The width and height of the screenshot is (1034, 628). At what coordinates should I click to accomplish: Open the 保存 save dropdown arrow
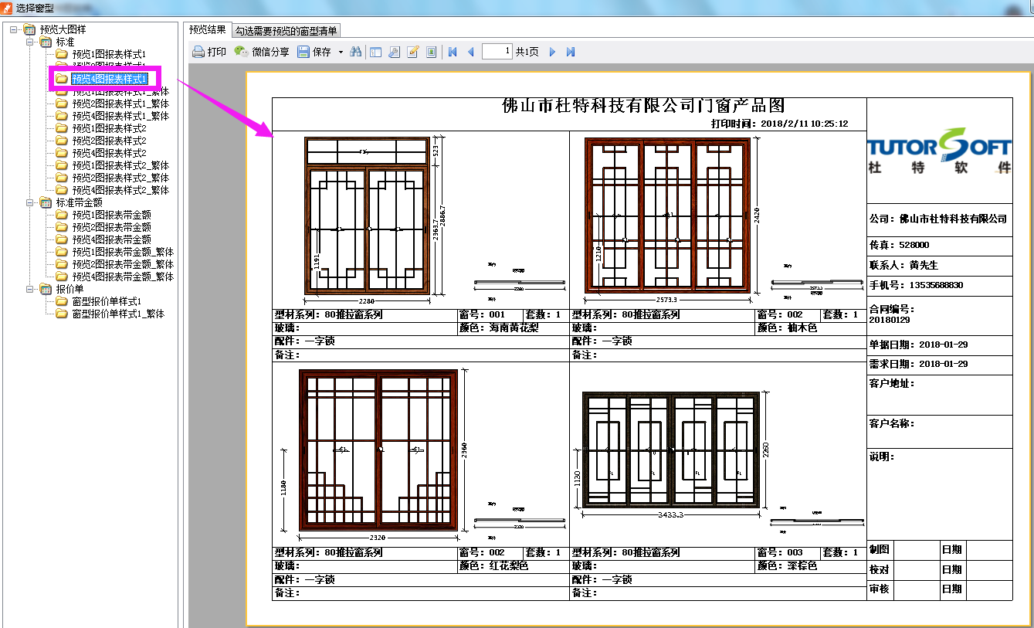tap(341, 53)
